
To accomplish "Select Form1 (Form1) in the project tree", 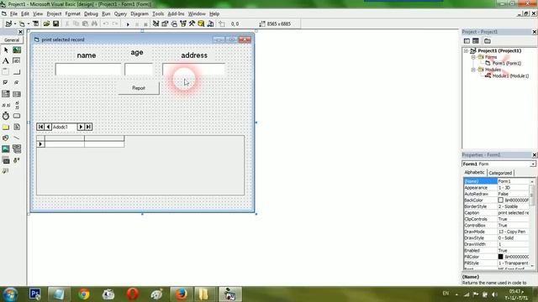I will (x=506, y=64).
